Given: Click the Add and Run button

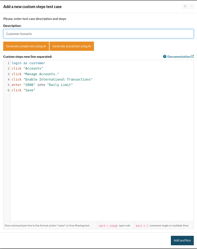Looking at the screenshot, I should [x=182, y=240].
